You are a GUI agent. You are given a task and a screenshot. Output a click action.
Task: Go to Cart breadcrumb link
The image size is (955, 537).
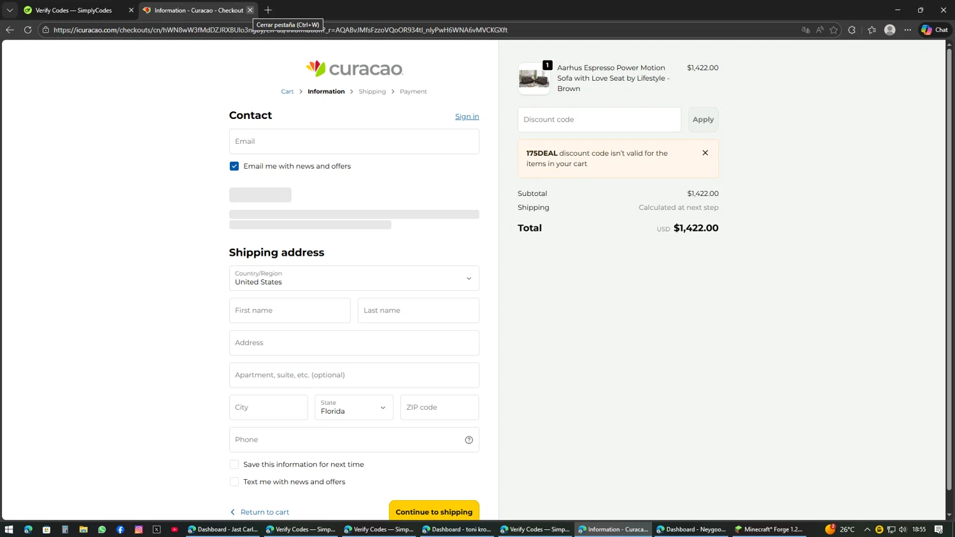click(x=287, y=92)
